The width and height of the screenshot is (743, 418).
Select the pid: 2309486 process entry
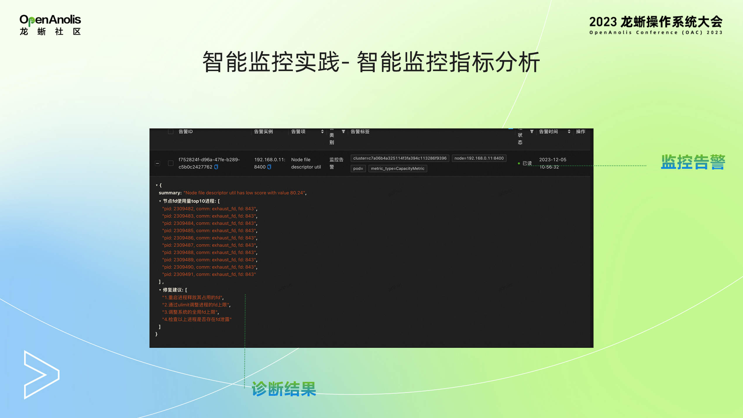click(x=209, y=238)
